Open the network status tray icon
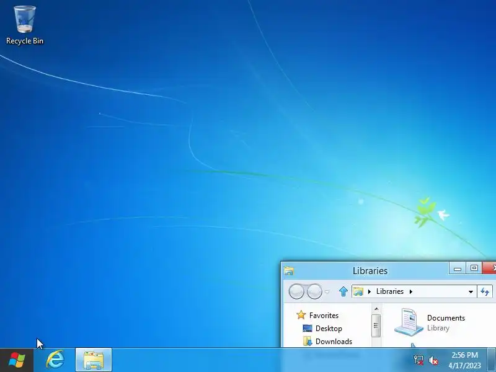Screen dimensions: 496x372 tap(418, 360)
